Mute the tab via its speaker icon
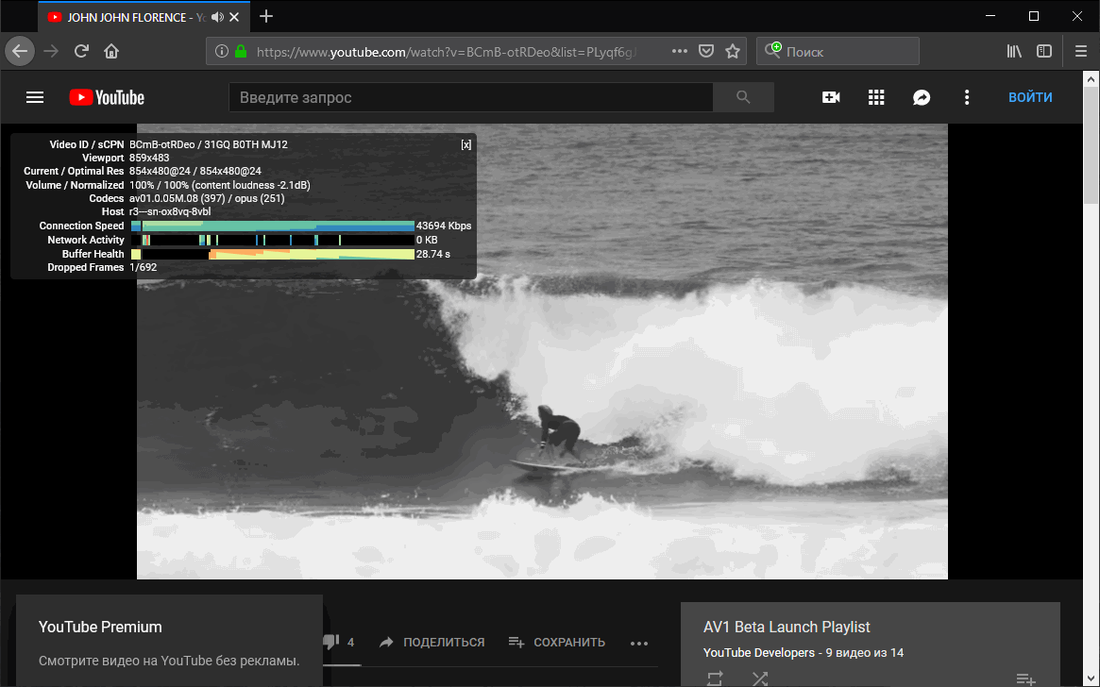Viewport: 1100px width, 687px height. 218,17
